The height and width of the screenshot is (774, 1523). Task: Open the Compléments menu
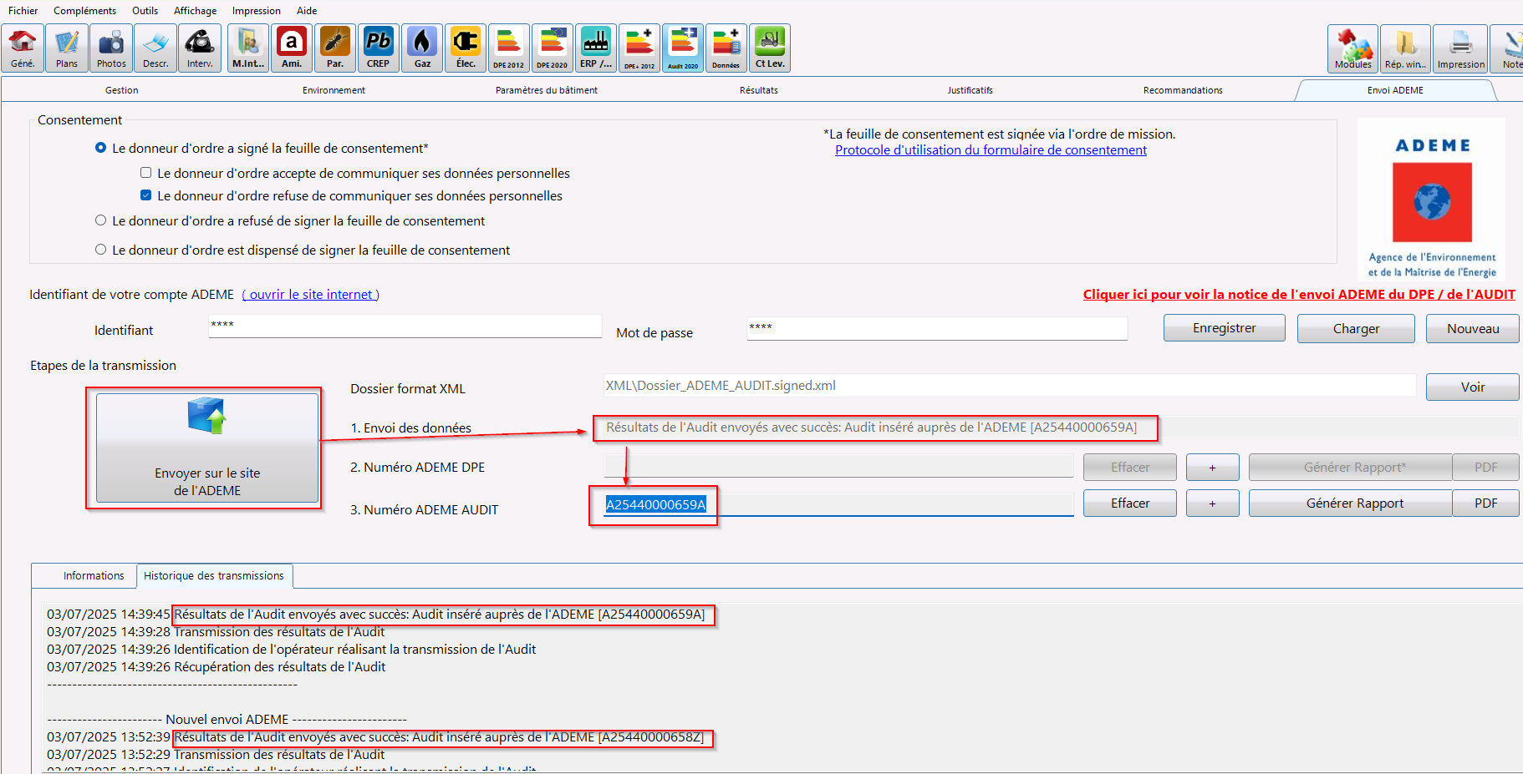pyautogui.click(x=84, y=11)
